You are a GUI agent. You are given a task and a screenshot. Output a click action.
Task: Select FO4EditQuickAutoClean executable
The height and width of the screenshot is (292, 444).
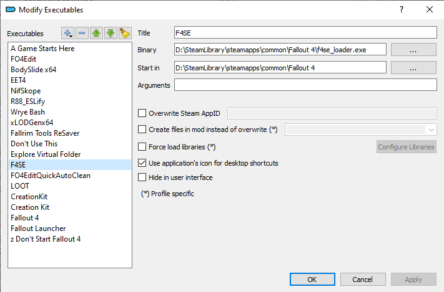(x=70, y=176)
